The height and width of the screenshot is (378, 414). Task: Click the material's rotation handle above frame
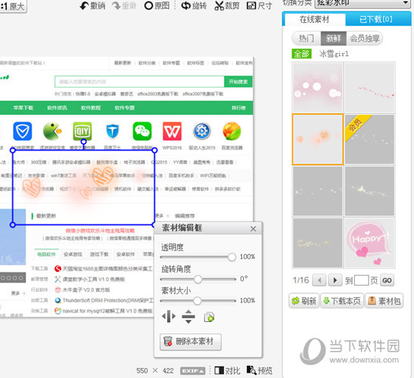click(83, 142)
